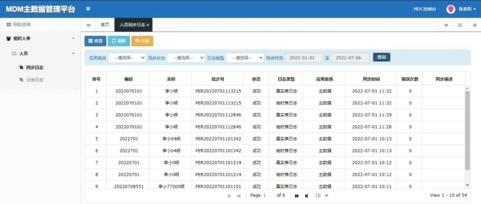
Task: Click the end date field 2022-07-06
Action: pyautogui.click(x=351, y=57)
